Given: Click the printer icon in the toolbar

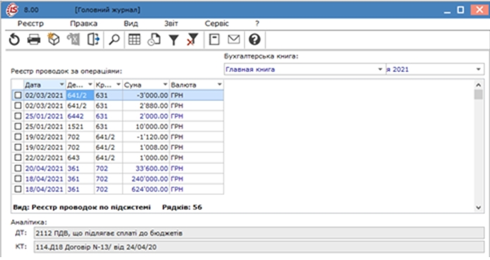Looking at the screenshot, I should (x=34, y=40).
